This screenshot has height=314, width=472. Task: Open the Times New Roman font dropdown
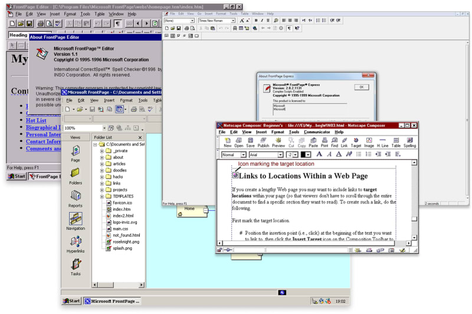[232, 20]
